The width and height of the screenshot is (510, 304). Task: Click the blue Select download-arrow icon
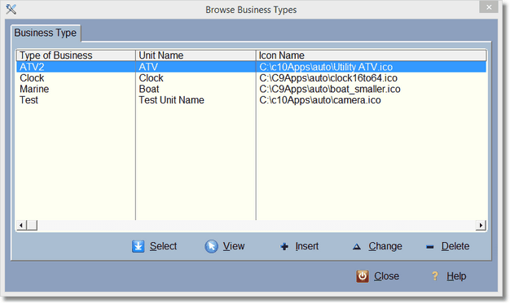point(138,246)
